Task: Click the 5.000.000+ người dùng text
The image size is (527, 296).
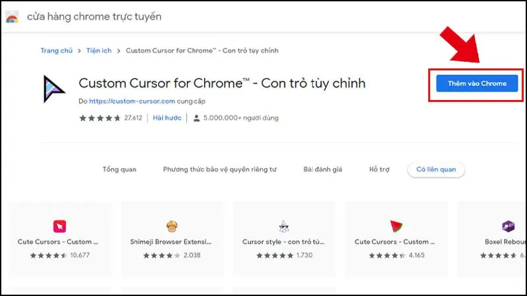Action: pos(241,118)
